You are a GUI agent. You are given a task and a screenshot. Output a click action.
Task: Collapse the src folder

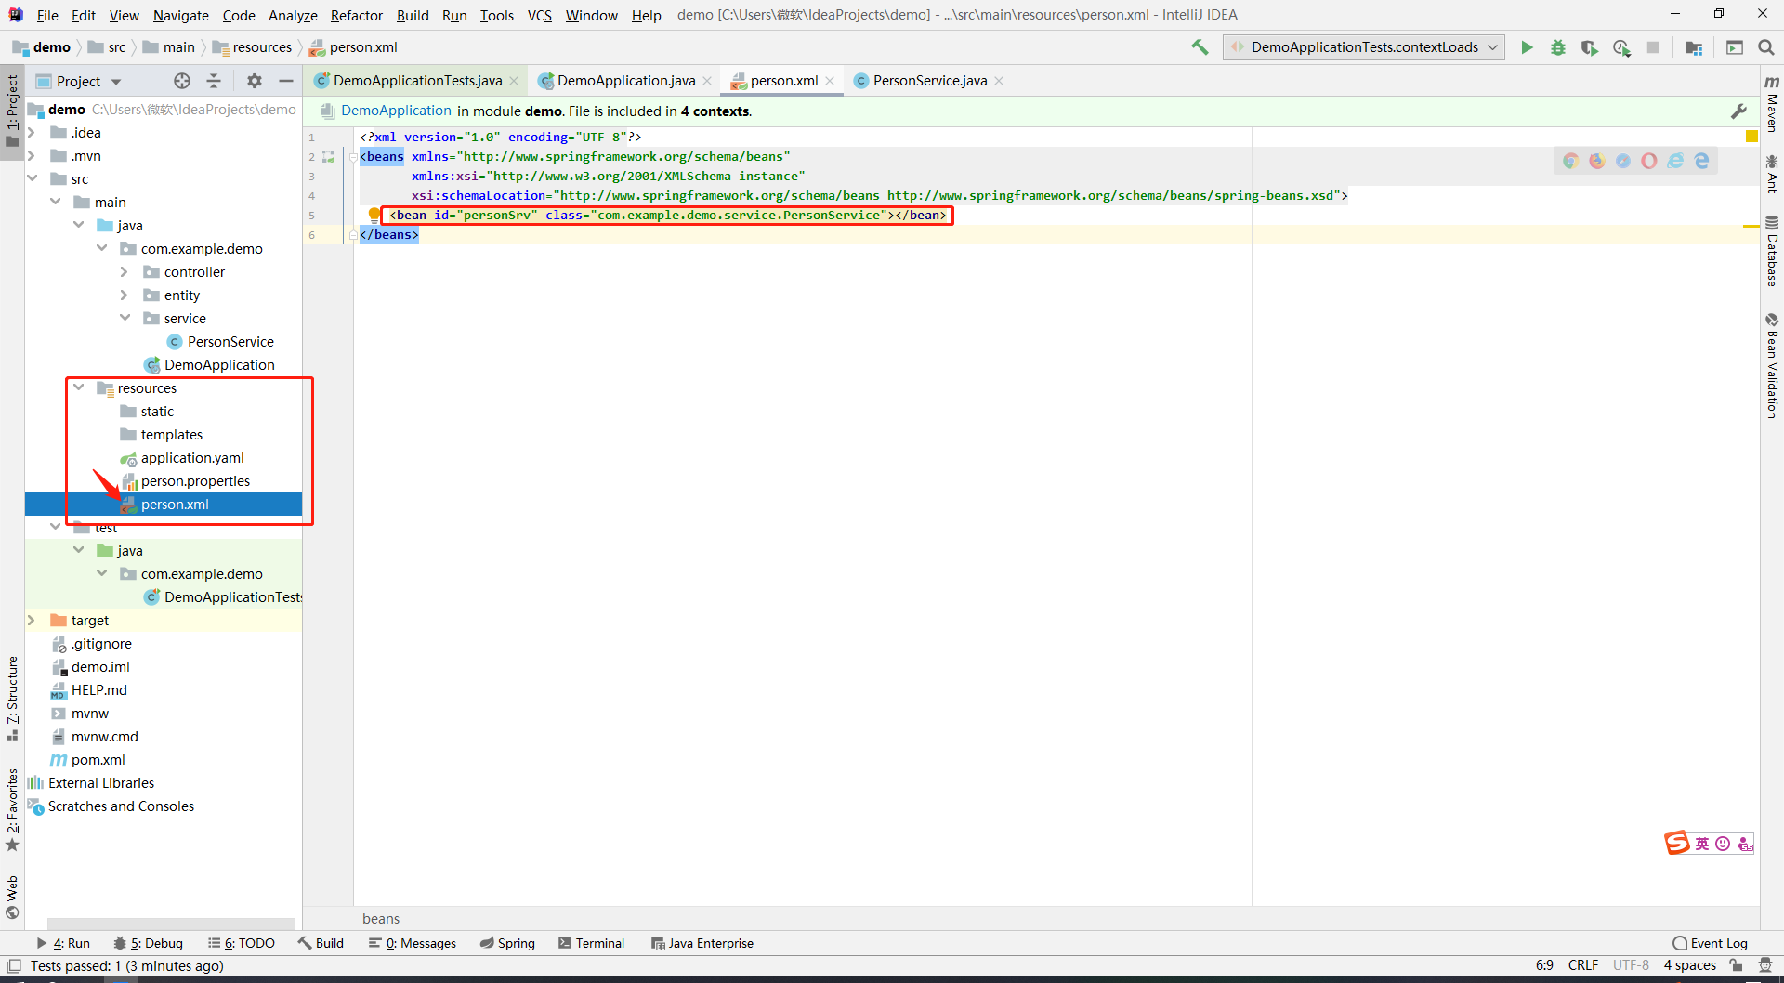click(33, 178)
